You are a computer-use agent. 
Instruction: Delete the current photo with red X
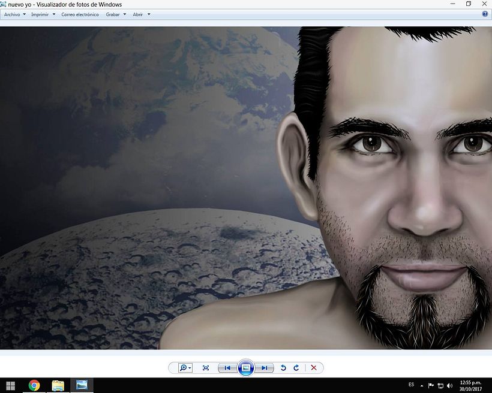313,368
